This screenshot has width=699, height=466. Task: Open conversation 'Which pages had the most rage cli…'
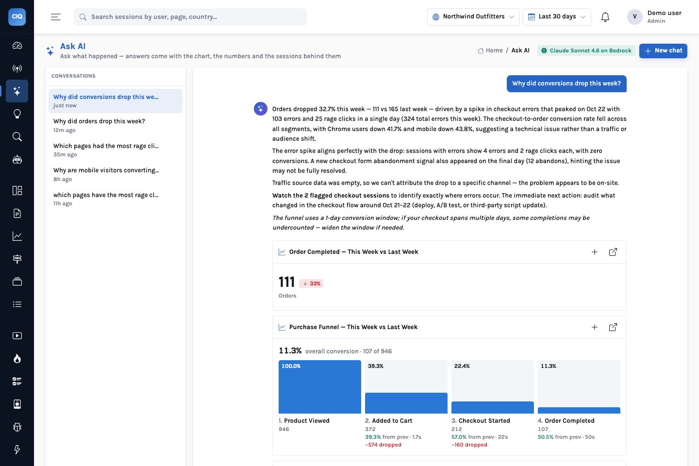116,150
